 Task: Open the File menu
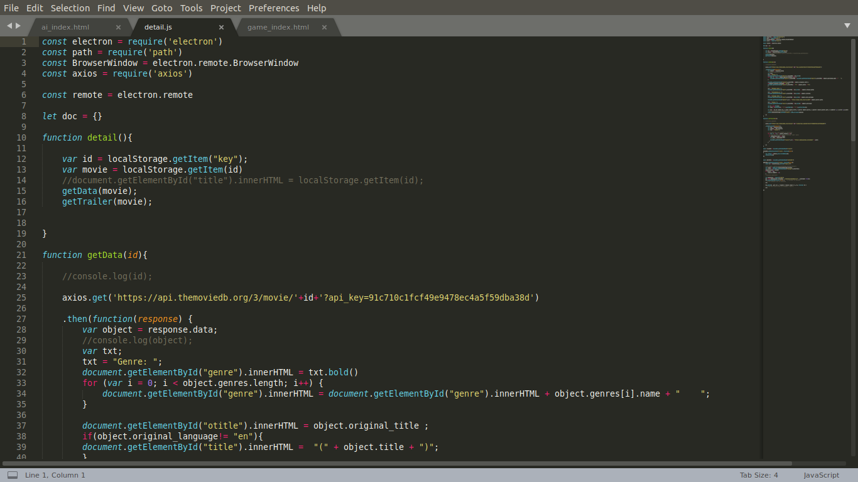[11, 8]
